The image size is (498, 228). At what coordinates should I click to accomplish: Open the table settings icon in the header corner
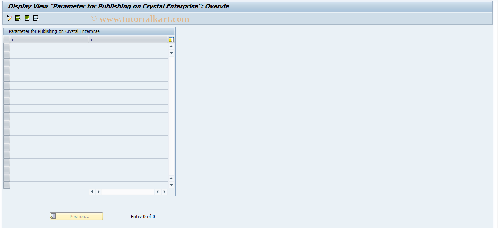[171, 39]
